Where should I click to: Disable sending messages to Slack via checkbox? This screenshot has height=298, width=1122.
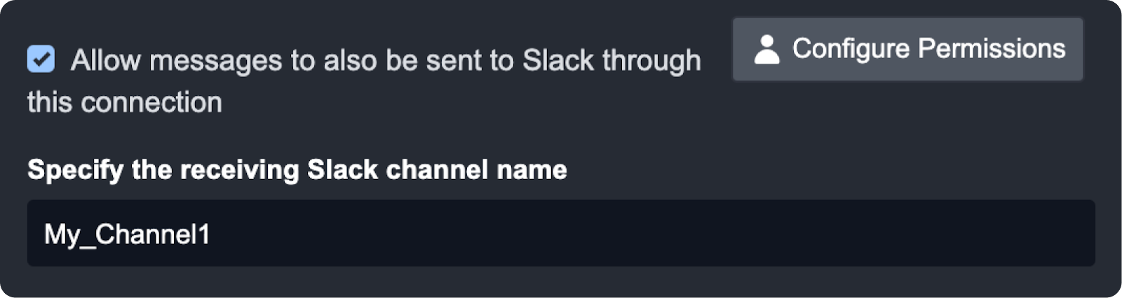[x=41, y=59]
